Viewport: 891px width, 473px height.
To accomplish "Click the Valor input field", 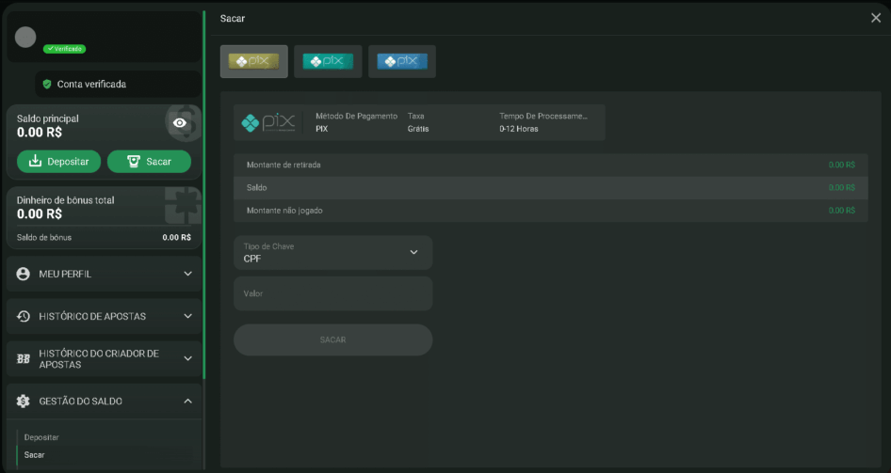I will pyautogui.click(x=332, y=293).
